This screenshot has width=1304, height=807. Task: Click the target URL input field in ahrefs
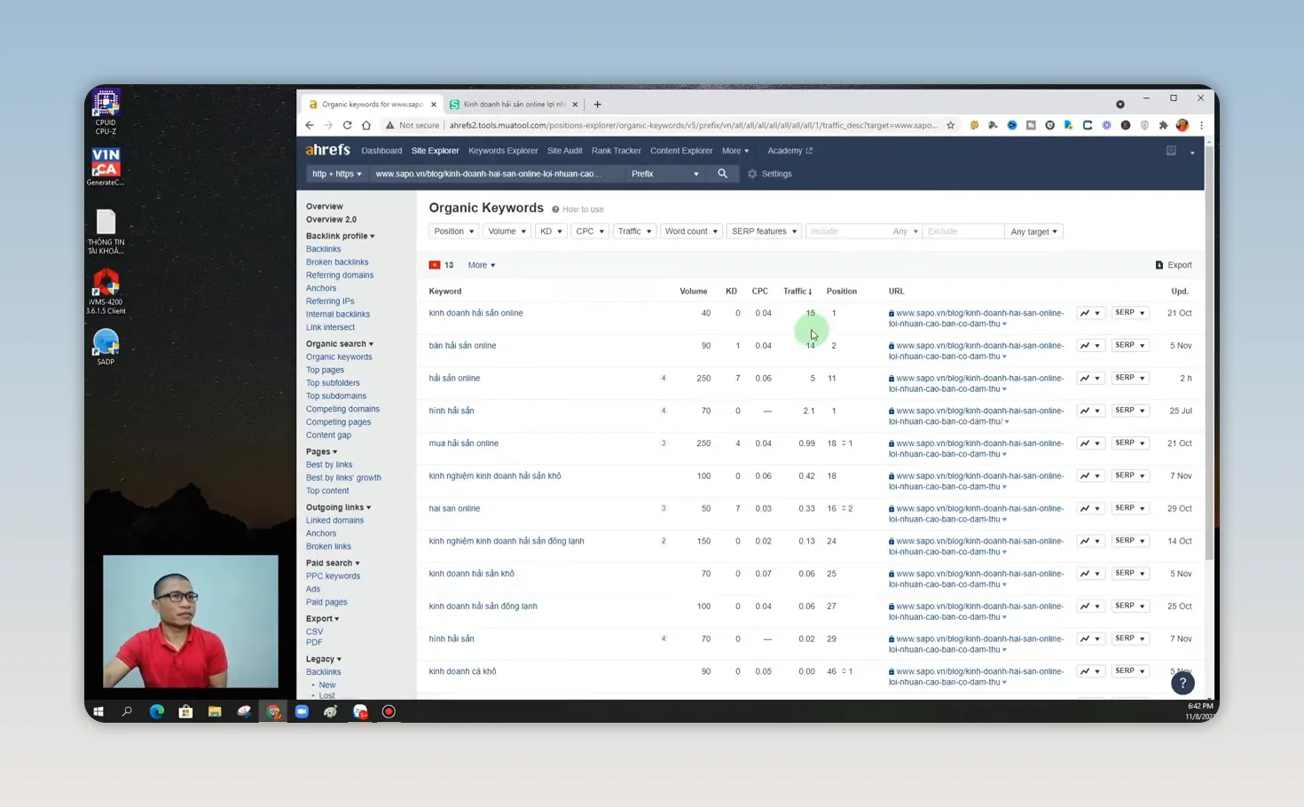[x=496, y=174]
